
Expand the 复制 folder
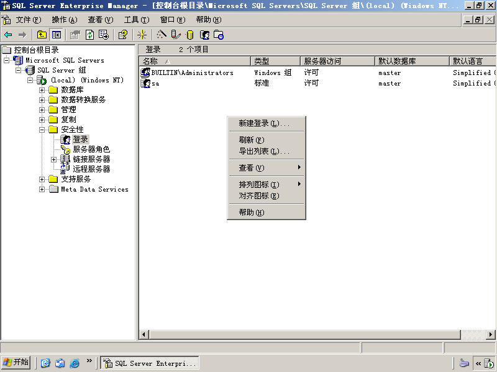click(x=42, y=120)
